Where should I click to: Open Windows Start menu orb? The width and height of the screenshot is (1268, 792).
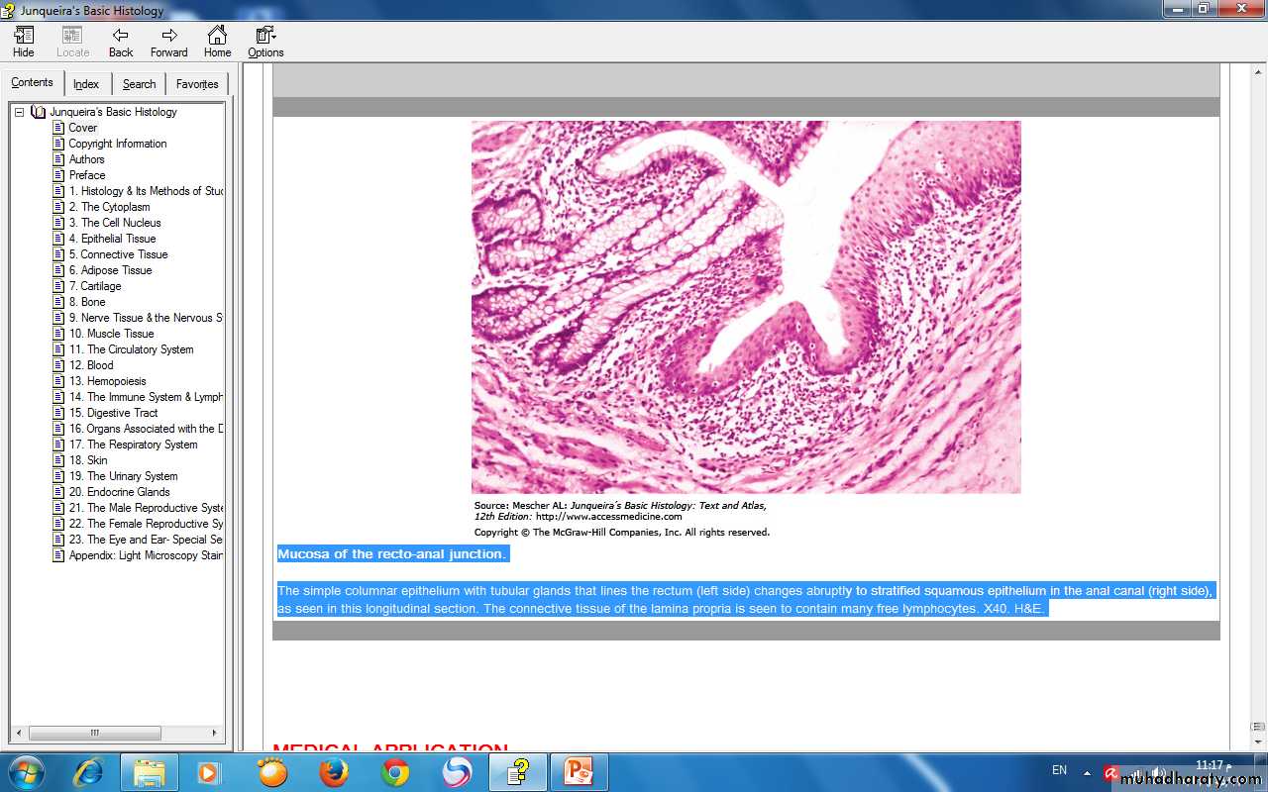(26, 772)
